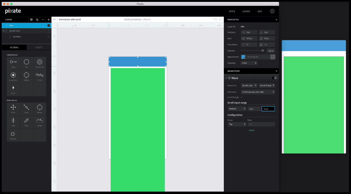The height and width of the screenshot is (194, 351).
Task: Add the Tap interaction
Action: [26, 63]
